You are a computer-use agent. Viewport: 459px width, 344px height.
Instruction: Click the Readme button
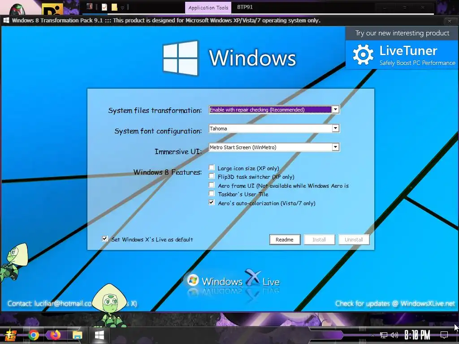[285, 240]
